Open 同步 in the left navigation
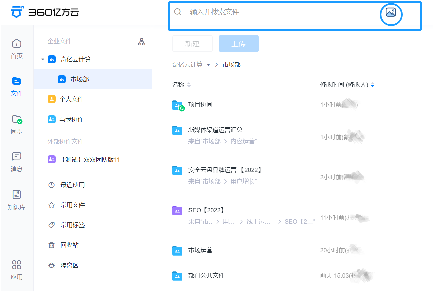433x291 pixels. [x=16, y=125]
